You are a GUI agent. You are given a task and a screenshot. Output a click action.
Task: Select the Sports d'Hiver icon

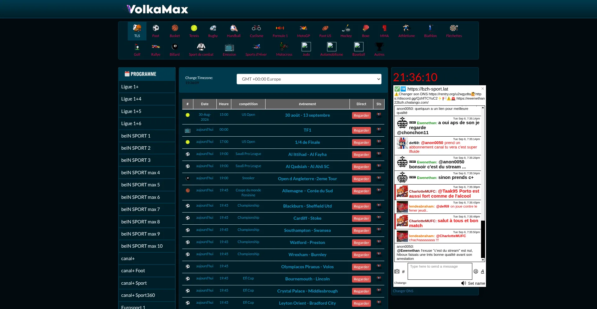pyautogui.click(x=256, y=47)
